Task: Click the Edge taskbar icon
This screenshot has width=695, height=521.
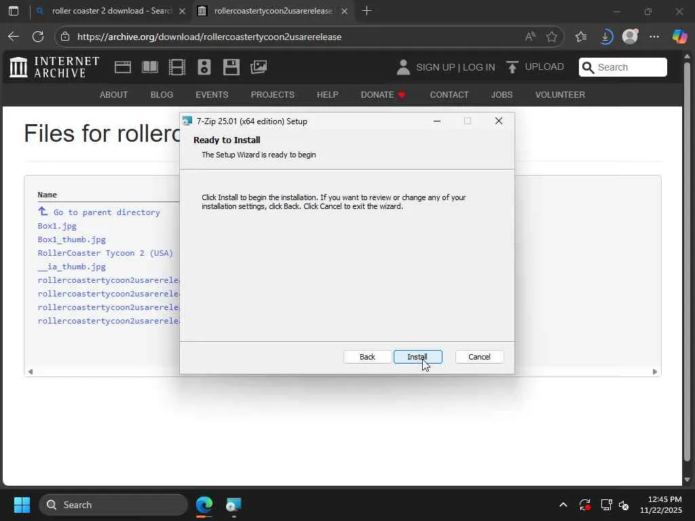Action: click(x=204, y=505)
